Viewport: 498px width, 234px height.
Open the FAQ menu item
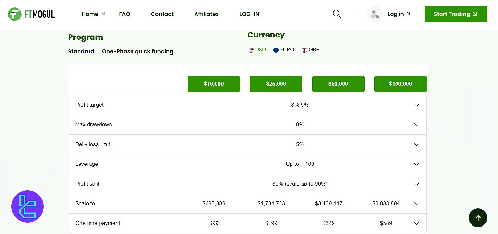click(x=124, y=14)
